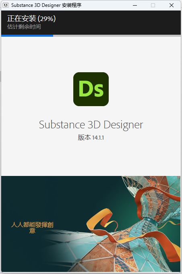Click the 人人都能發揮創意 slogan text
Screen dimensions: 182x274
pyautogui.click(x=32, y=228)
